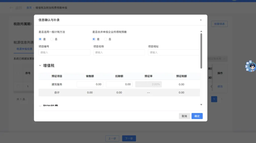The image size is (256, 143).
Task: Focus the 项目编号 input field
Action: [x=64, y=52]
